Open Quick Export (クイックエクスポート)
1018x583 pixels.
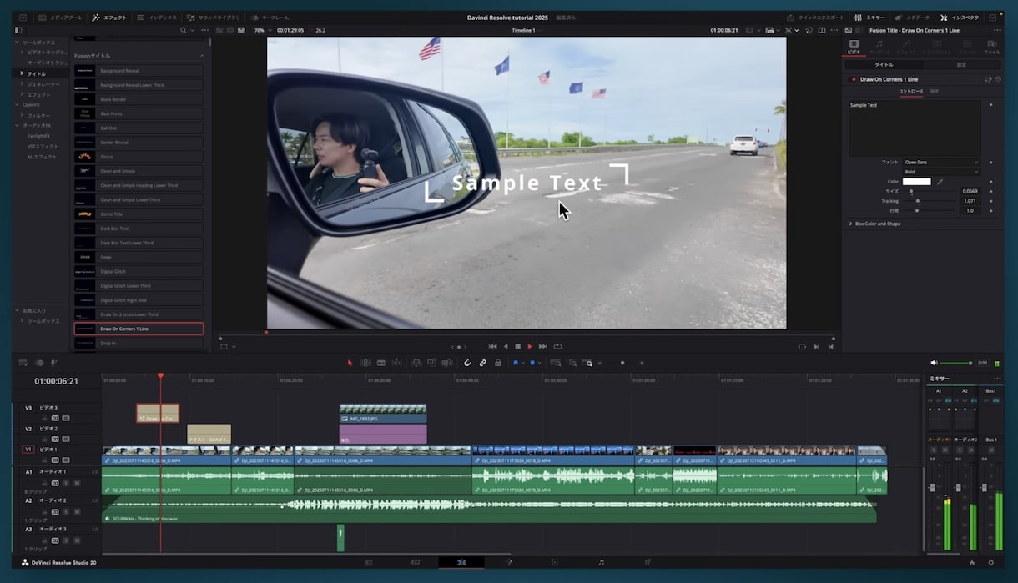816,18
